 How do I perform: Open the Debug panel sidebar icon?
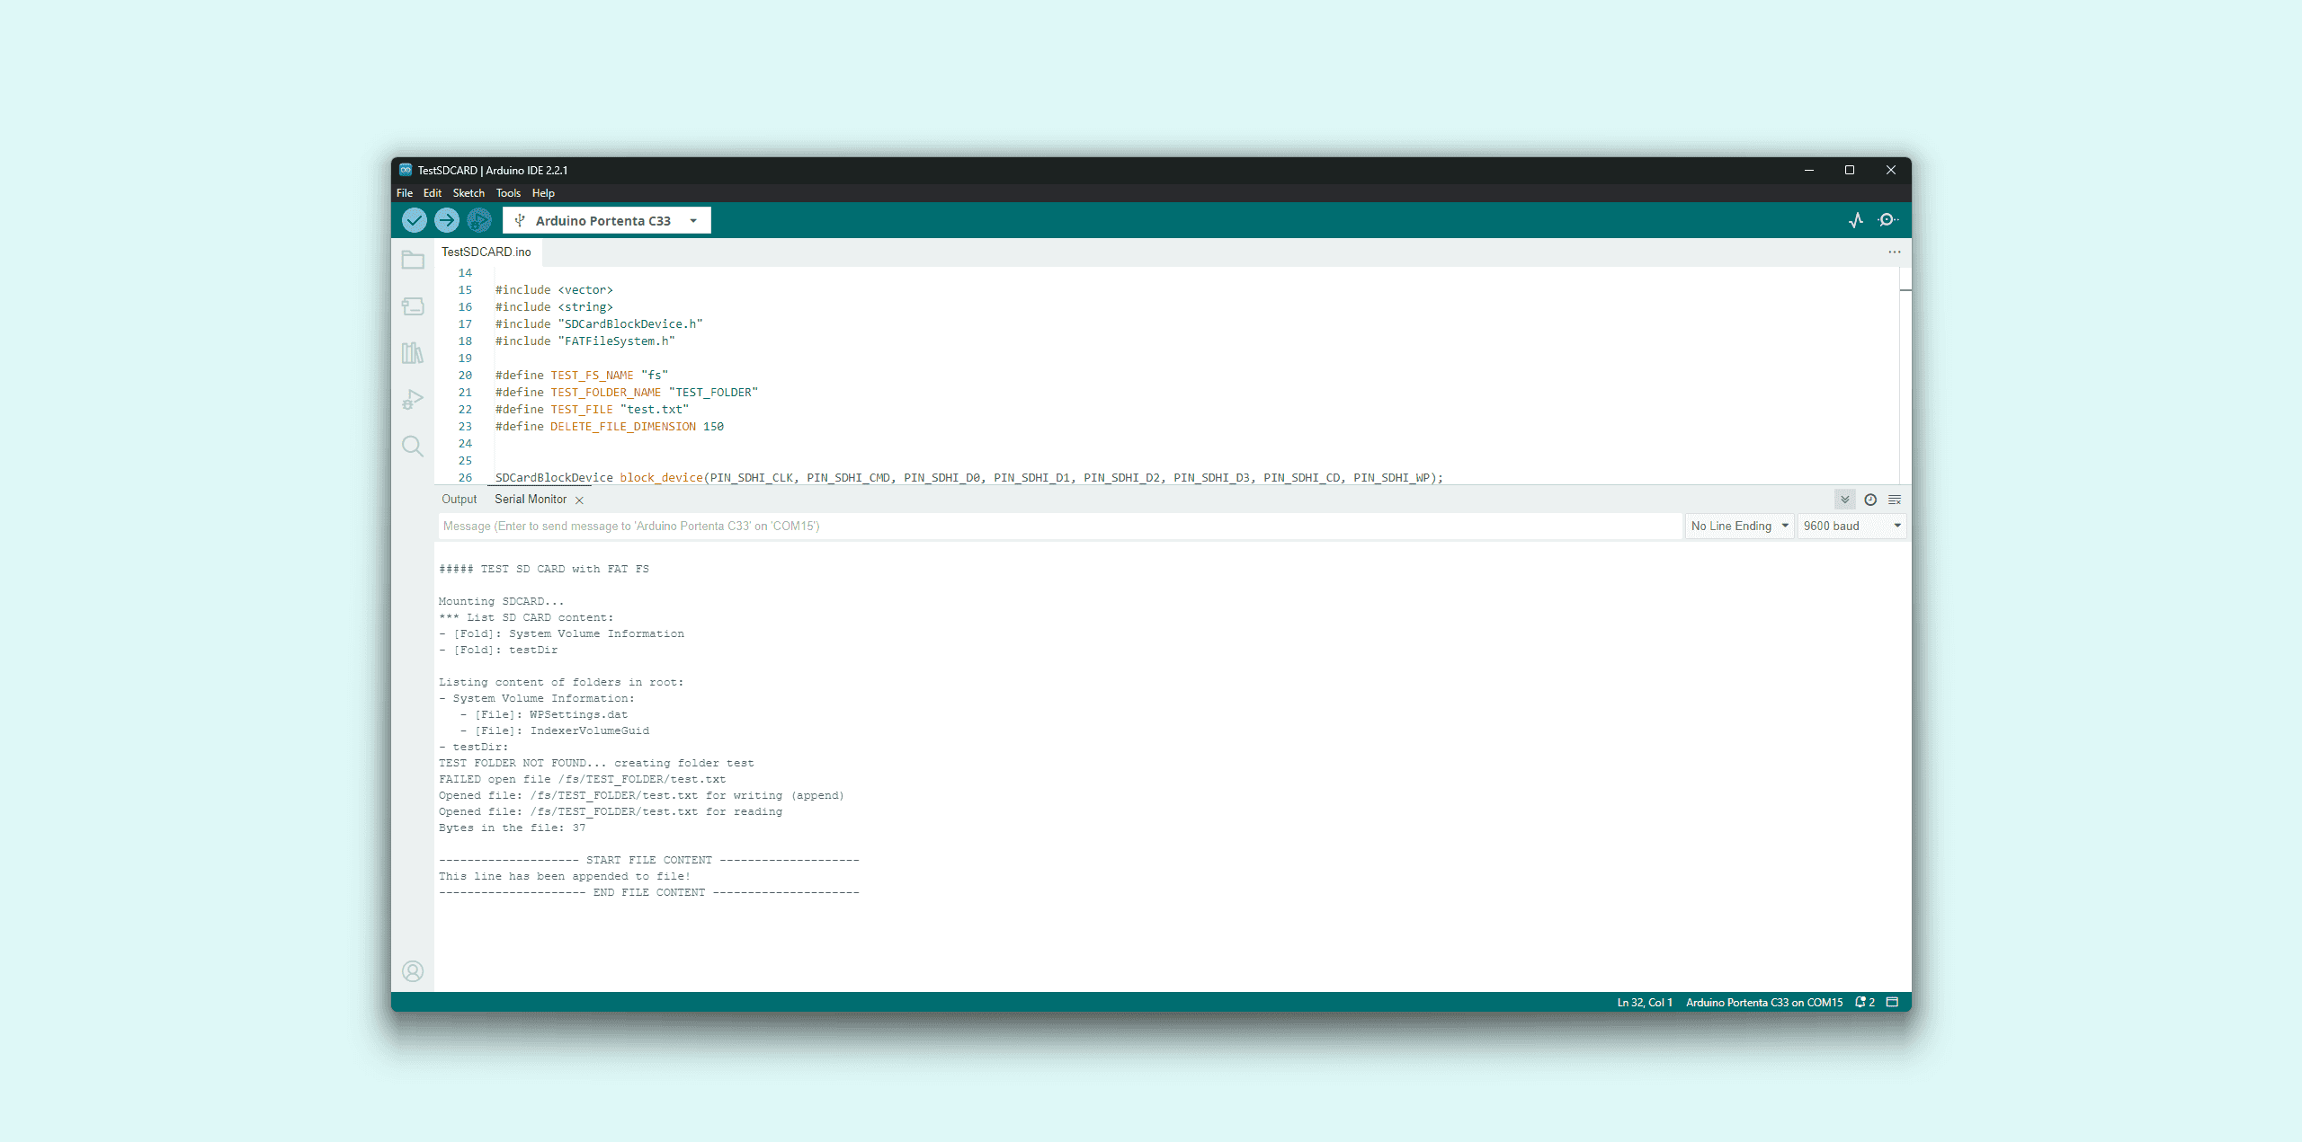click(x=413, y=400)
